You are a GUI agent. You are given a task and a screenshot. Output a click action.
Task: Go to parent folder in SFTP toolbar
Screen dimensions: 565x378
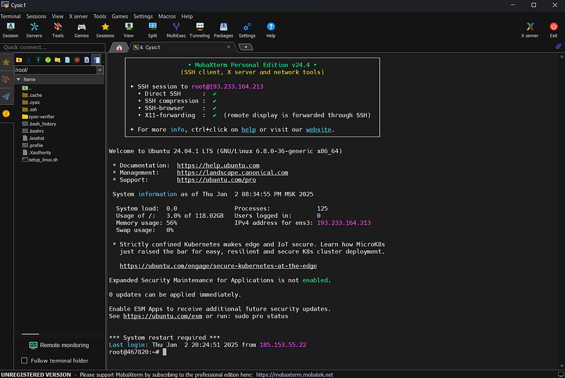pos(19,60)
